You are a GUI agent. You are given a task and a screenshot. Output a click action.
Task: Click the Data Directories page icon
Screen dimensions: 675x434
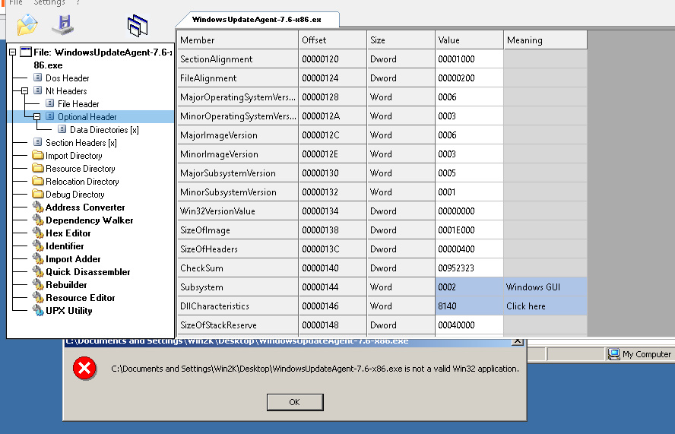click(x=62, y=130)
